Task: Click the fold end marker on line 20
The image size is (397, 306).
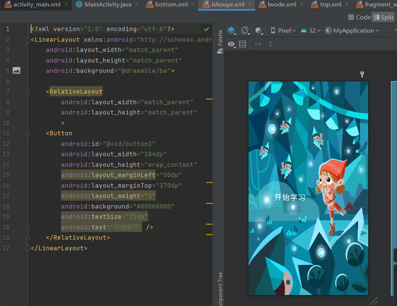Action: tap(28, 227)
